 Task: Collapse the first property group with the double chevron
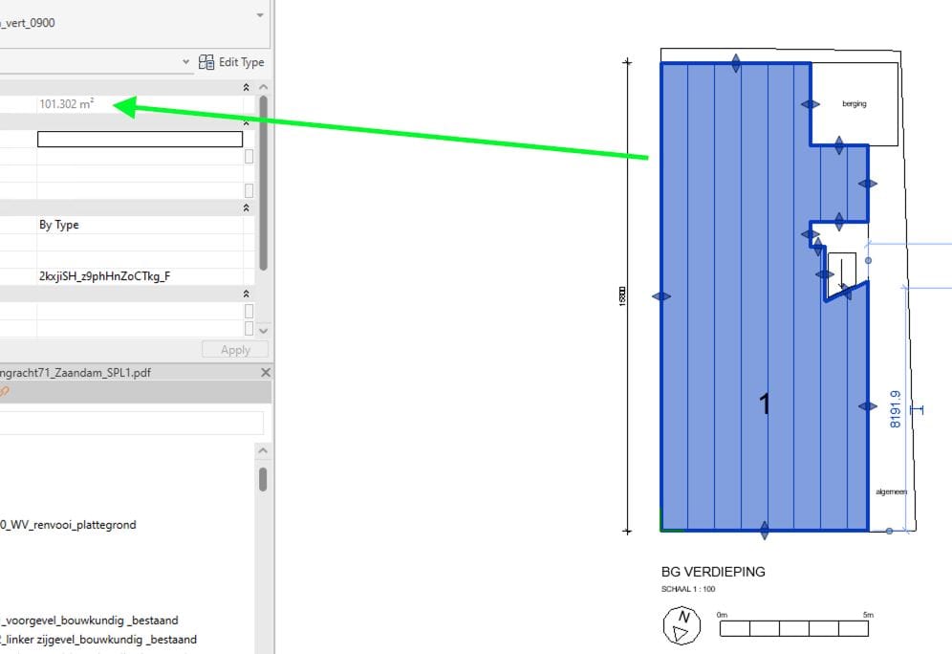tap(247, 87)
